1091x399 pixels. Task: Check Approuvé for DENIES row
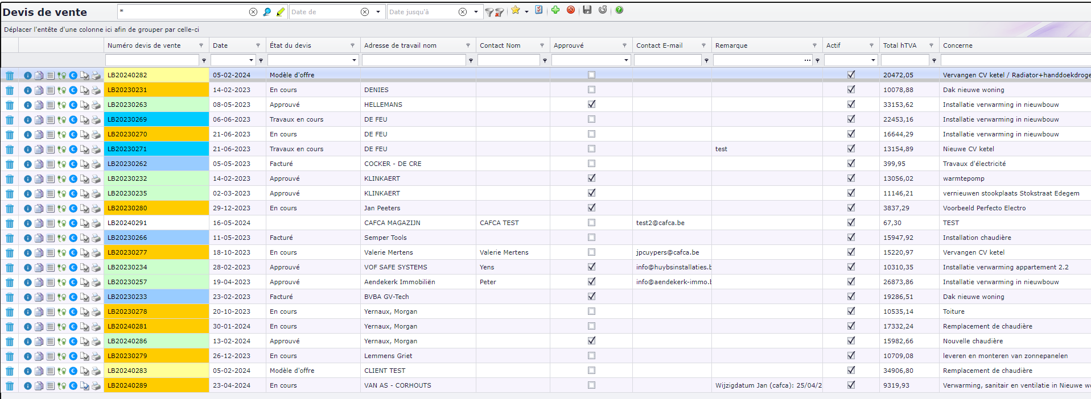click(591, 90)
